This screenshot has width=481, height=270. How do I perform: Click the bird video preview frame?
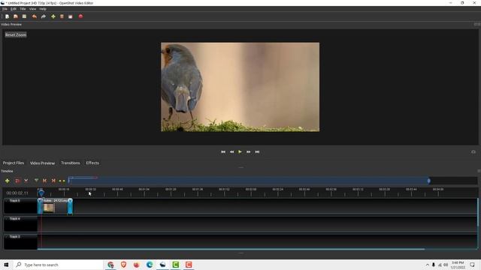pyautogui.click(x=240, y=87)
